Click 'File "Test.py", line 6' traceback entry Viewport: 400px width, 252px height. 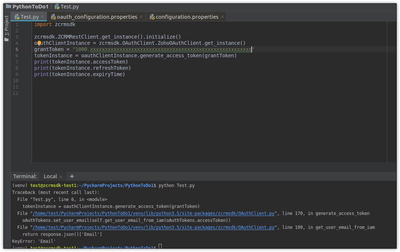pyautogui.click(x=62, y=199)
